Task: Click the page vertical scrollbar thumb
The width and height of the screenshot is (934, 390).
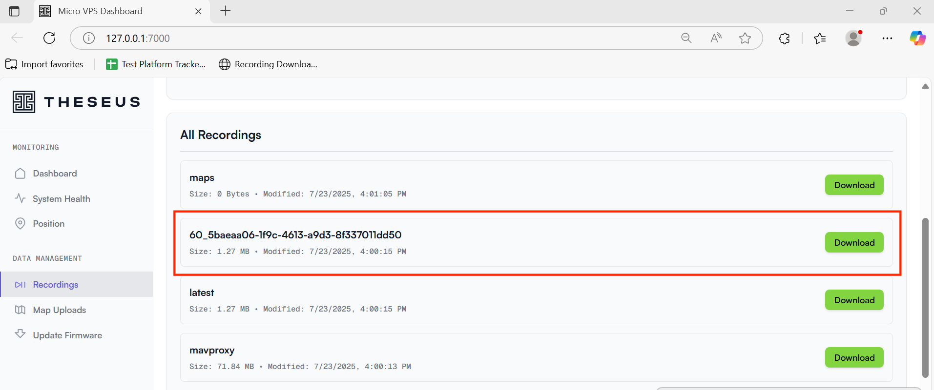Action: click(925, 297)
